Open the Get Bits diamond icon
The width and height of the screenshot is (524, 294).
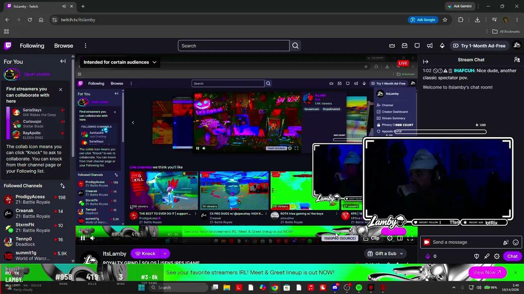[442, 46]
